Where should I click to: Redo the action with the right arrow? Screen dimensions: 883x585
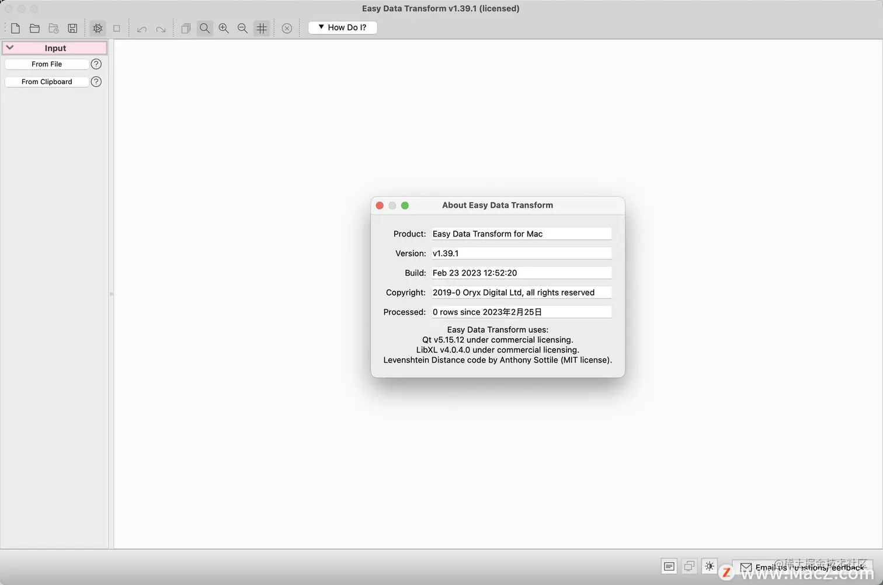161,29
